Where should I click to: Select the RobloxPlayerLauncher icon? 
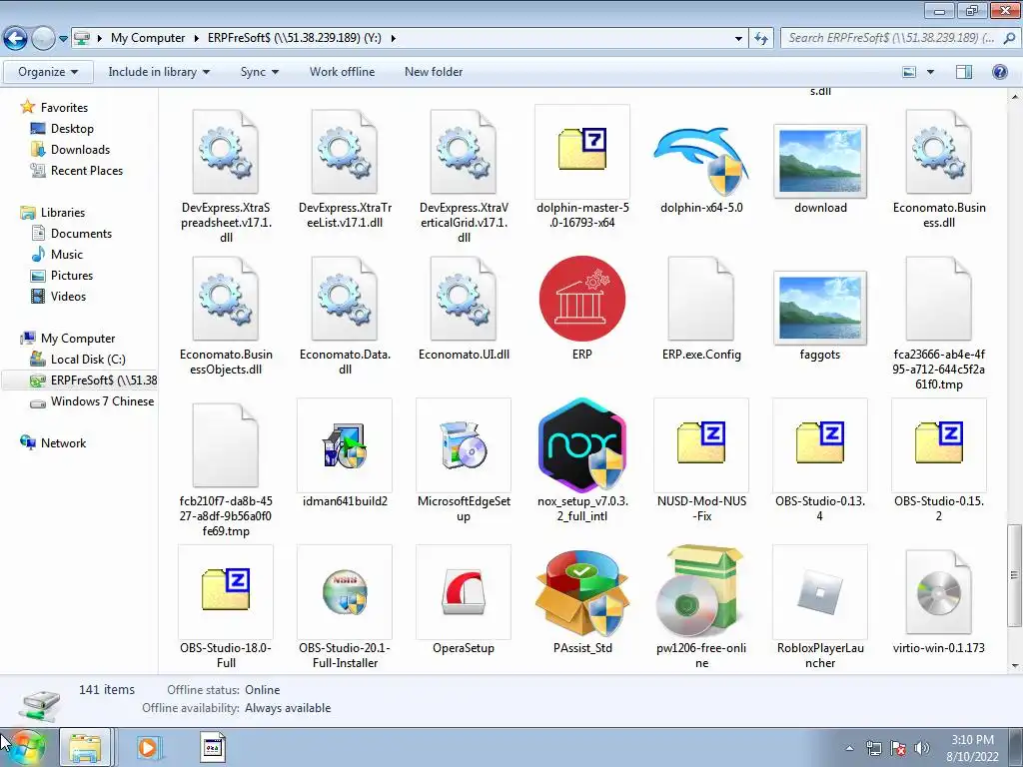click(820, 592)
